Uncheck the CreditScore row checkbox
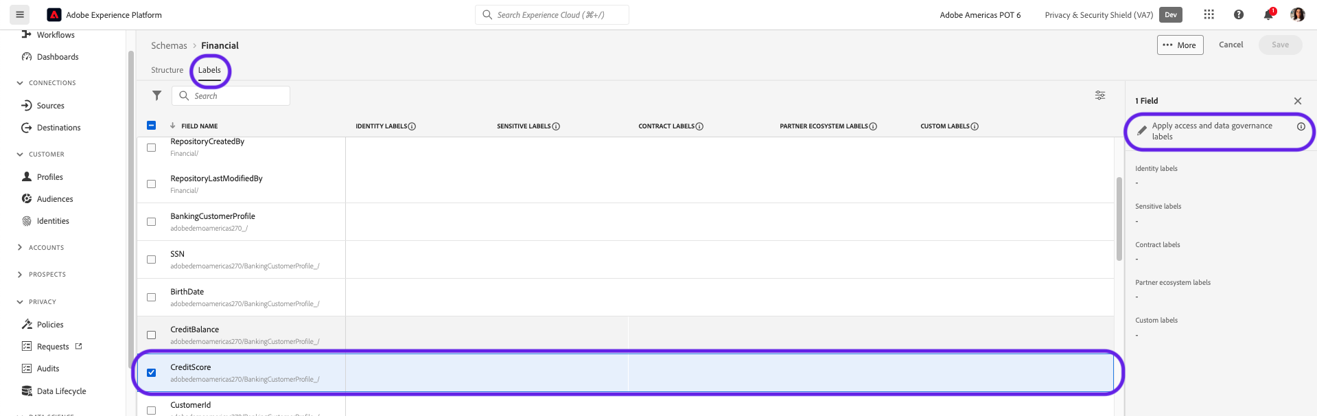The width and height of the screenshot is (1317, 416). pos(152,373)
